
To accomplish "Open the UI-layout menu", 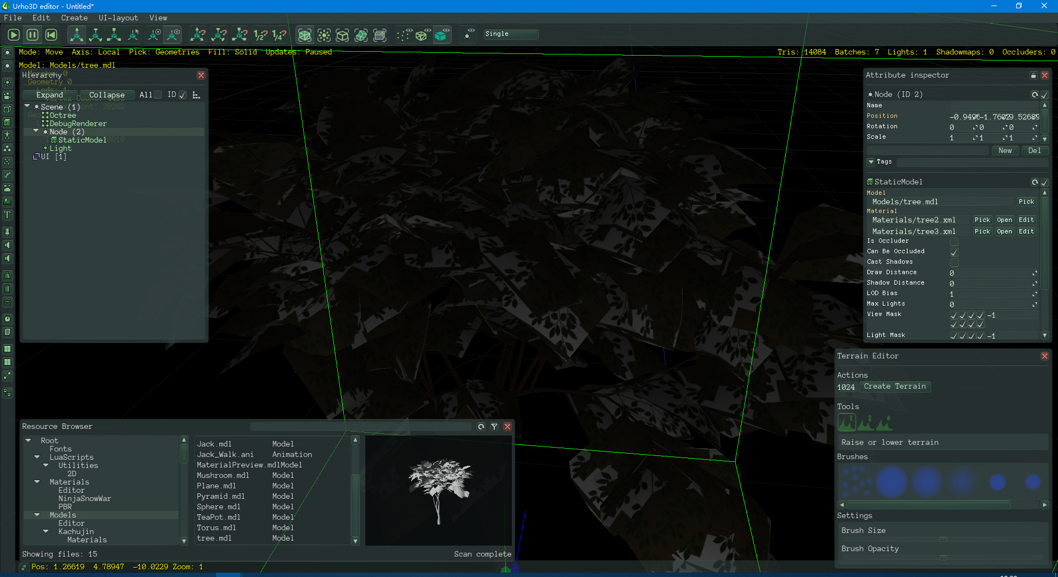I will [118, 18].
